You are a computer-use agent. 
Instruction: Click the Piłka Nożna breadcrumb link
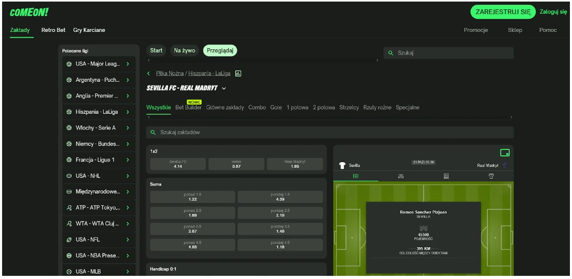tap(170, 73)
